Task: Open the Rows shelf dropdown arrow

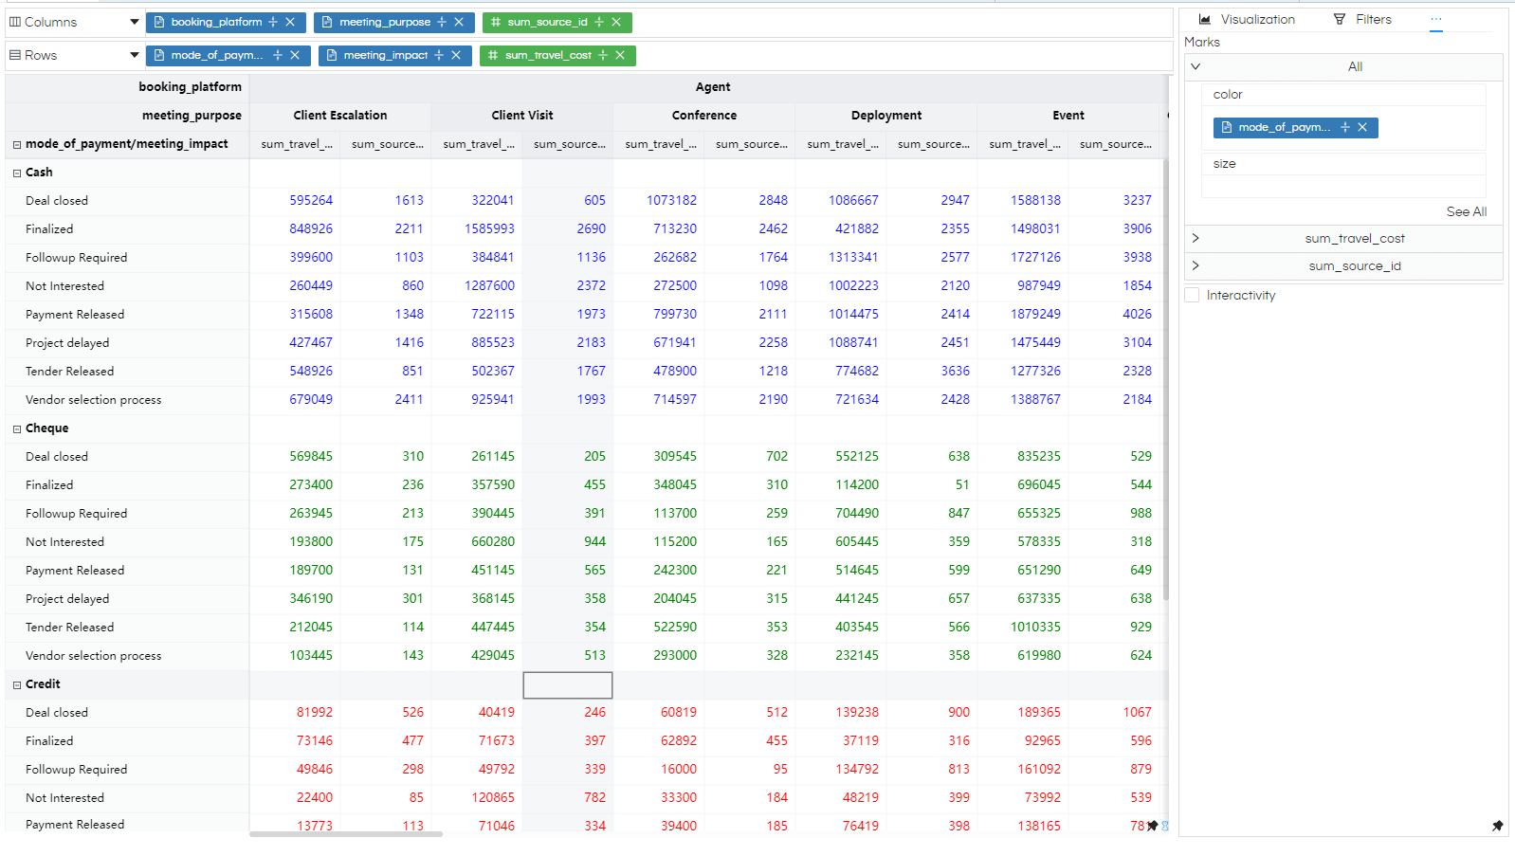Action: pyautogui.click(x=134, y=55)
